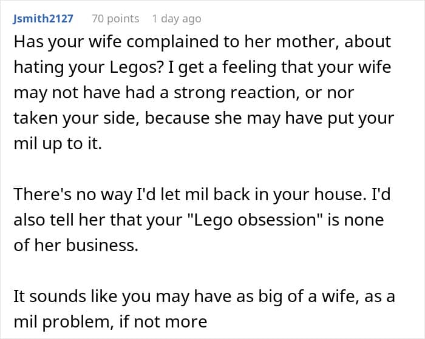Click the line "of her business."

click(68, 246)
